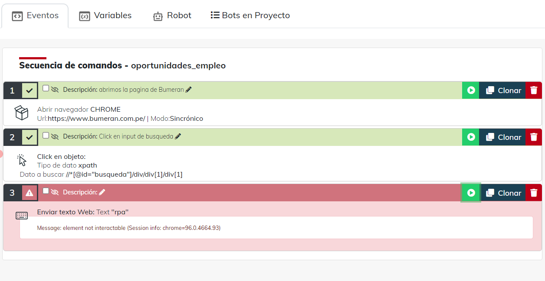Run command 1 with its green play button
Image resolution: width=545 pixels, height=281 pixels.
tap(471, 90)
